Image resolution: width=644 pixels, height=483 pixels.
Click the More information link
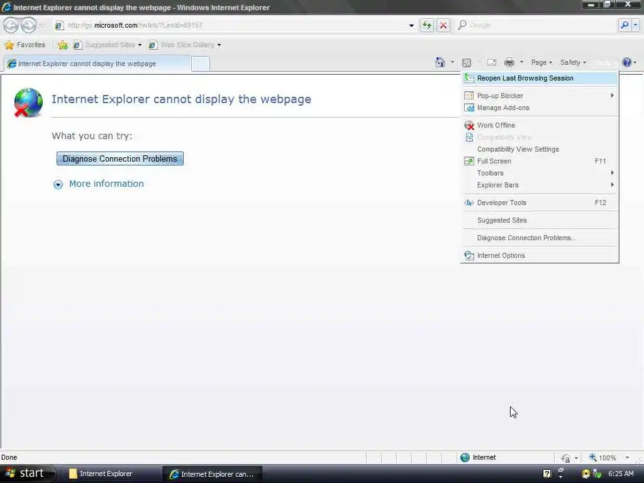106,184
